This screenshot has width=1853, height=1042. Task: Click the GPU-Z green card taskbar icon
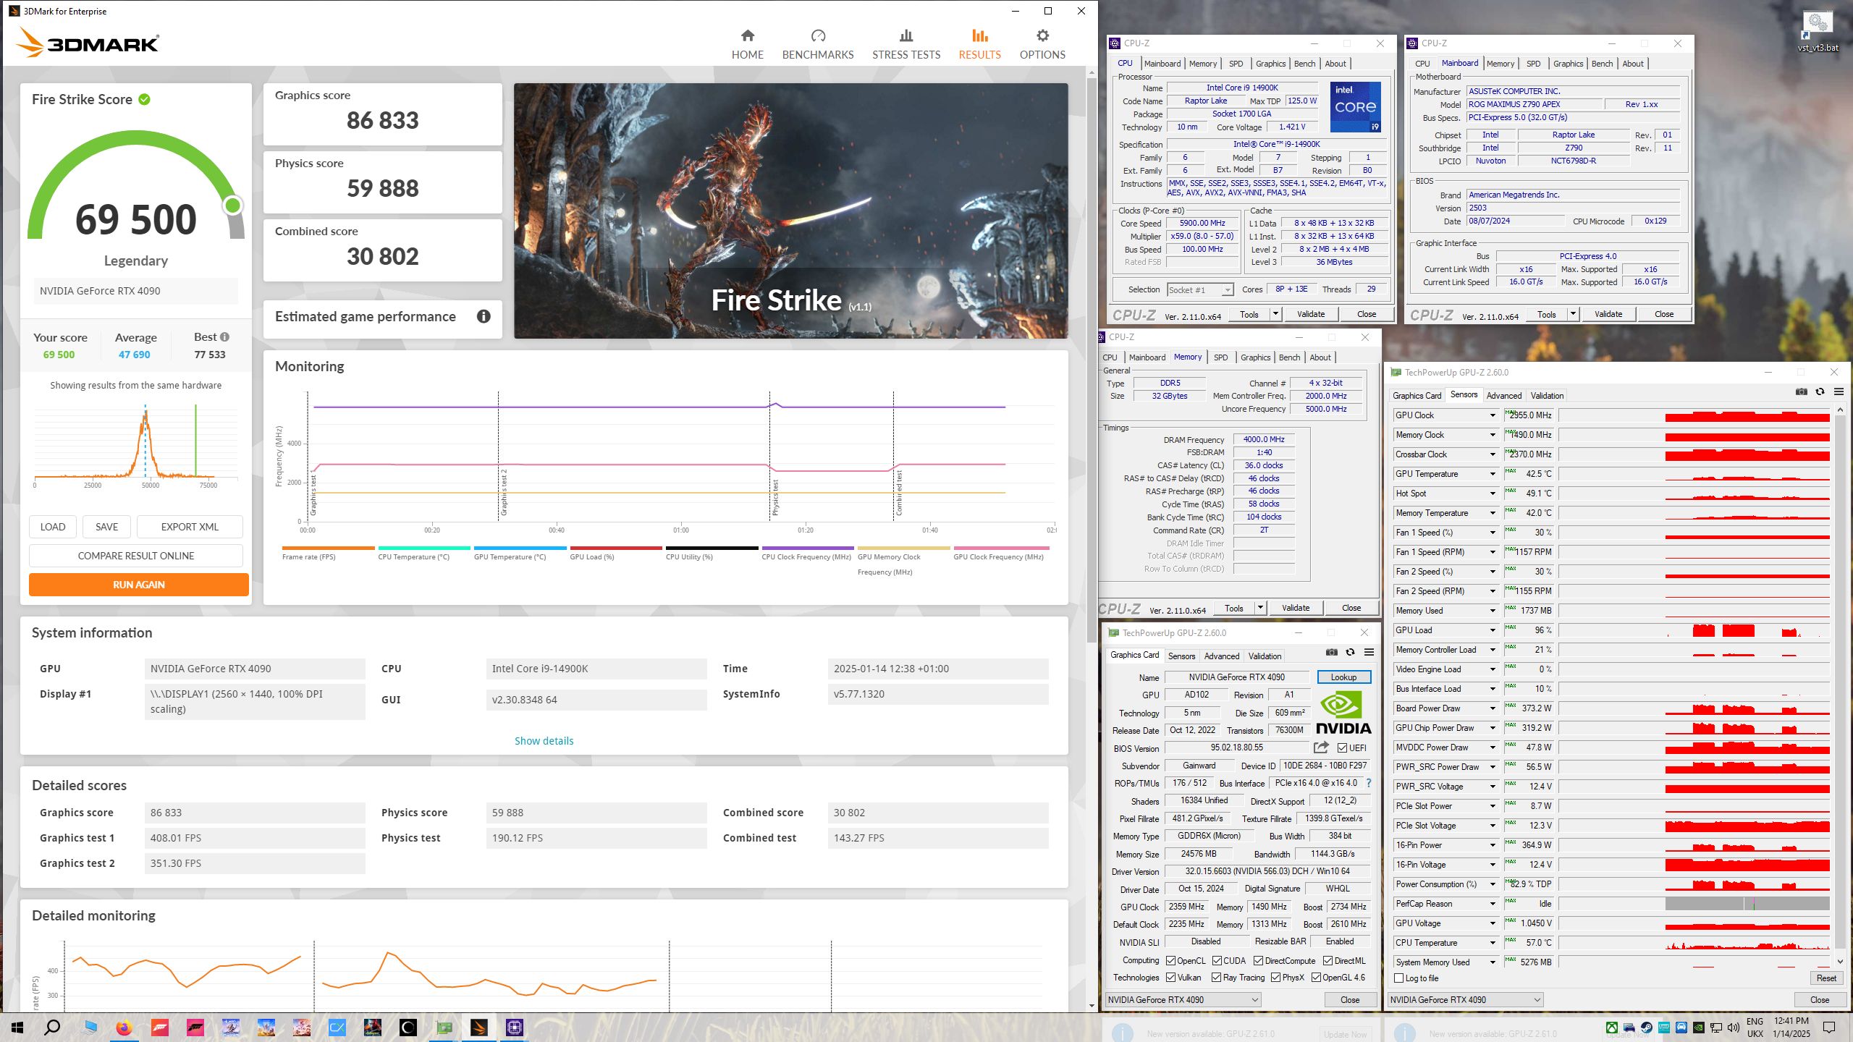pos(444,1028)
